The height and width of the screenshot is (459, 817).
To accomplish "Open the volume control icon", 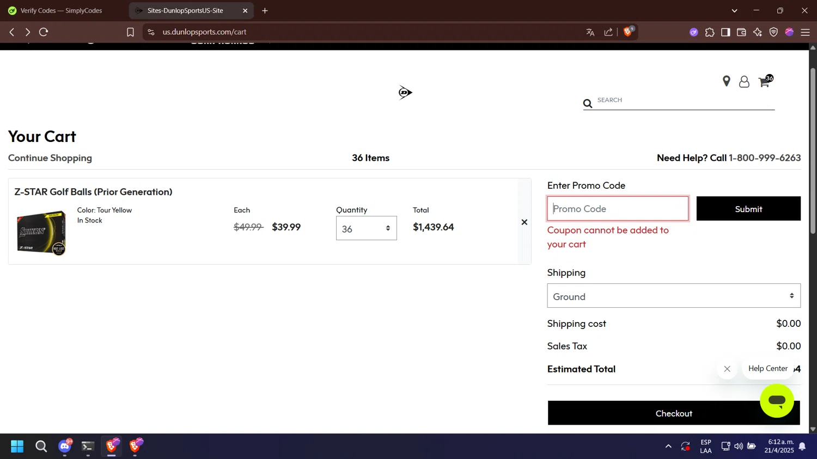I will tap(739, 446).
